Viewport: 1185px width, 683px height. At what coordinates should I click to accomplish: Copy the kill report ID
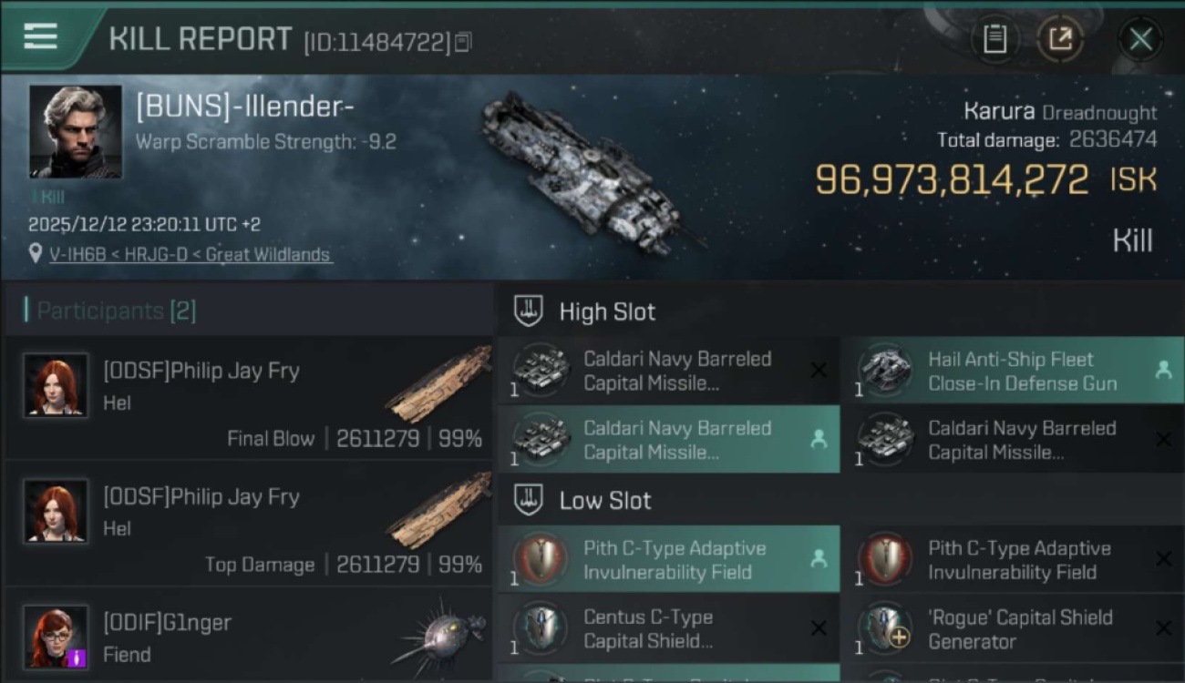pyautogui.click(x=463, y=42)
